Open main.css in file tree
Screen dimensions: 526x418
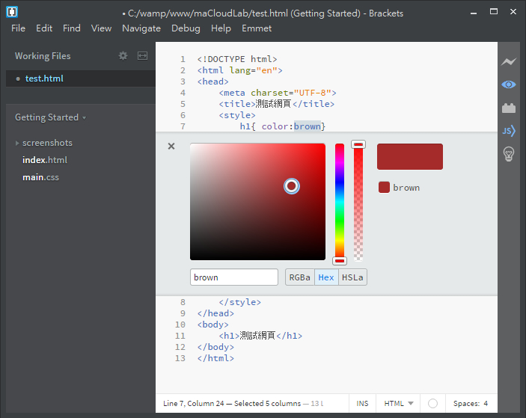(x=40, y=177)
